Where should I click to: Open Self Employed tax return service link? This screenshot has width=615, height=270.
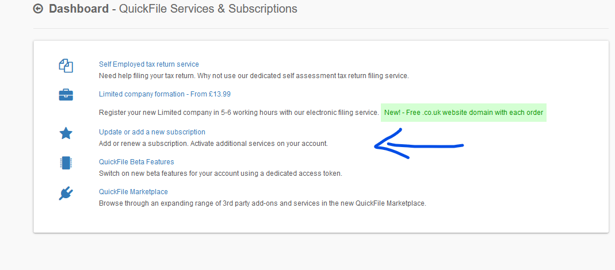148,64
